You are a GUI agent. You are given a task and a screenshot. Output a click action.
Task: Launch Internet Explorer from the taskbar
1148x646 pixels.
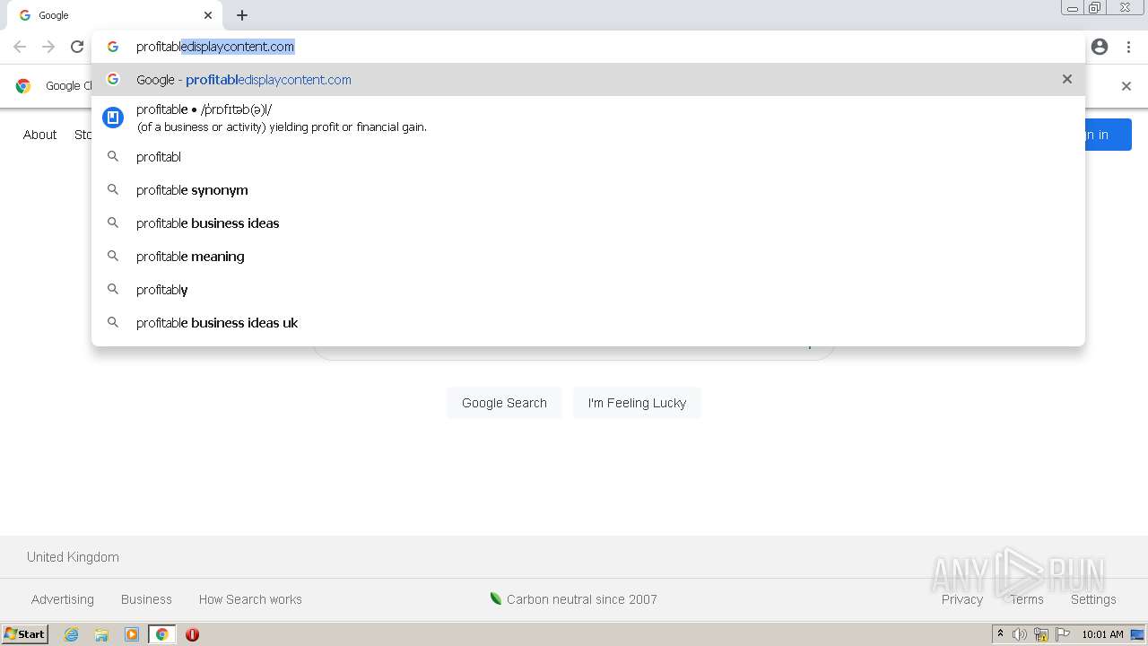pyautogui.click(x=72, y=634)
